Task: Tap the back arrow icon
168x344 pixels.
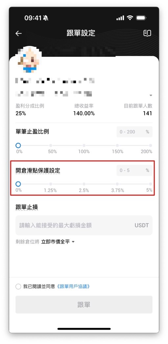Action: pyautogui.click(x=18, y=33)
